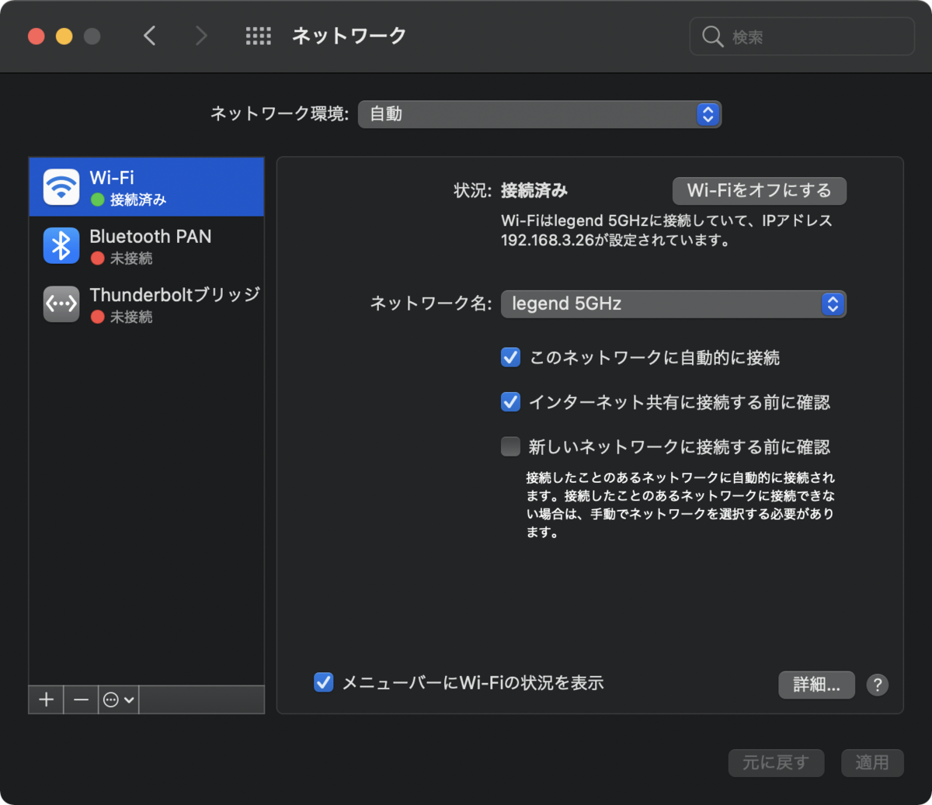Click the Bluetooth PAN service icon
The height and width of the screenshot is (805, 932).
[61, 245]
